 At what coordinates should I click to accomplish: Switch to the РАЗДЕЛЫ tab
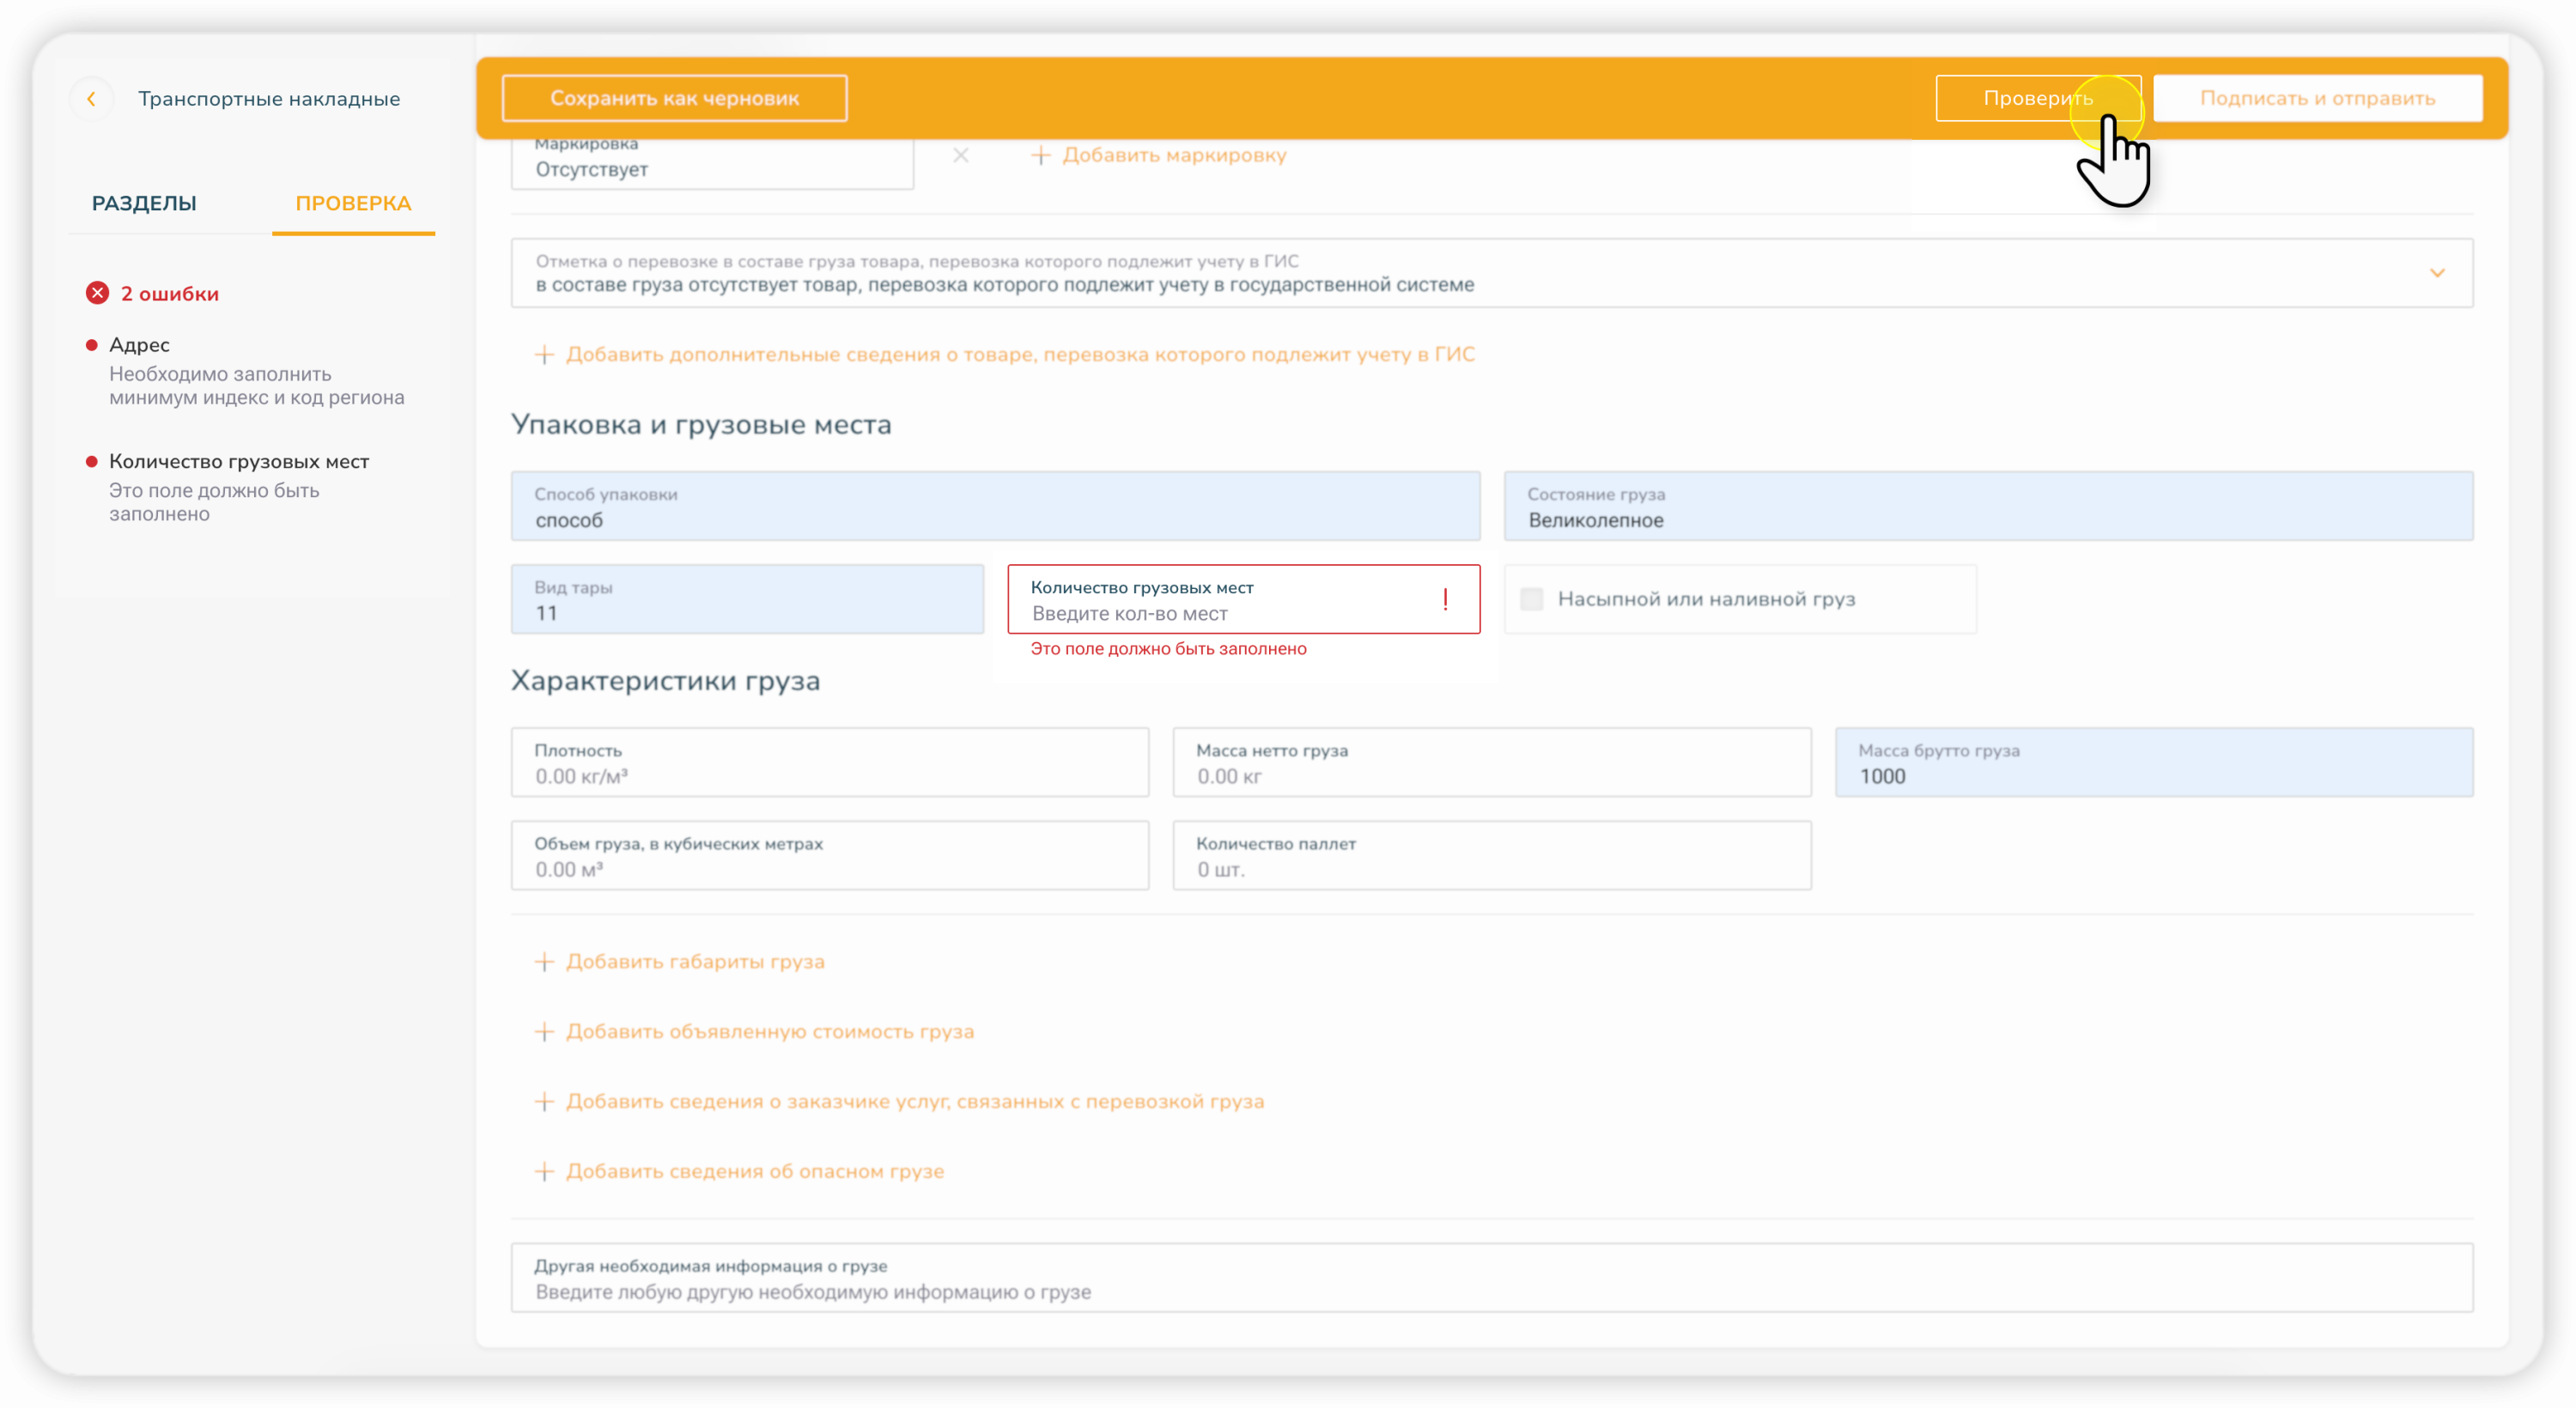pyautogui.click(x=144, y=204)
